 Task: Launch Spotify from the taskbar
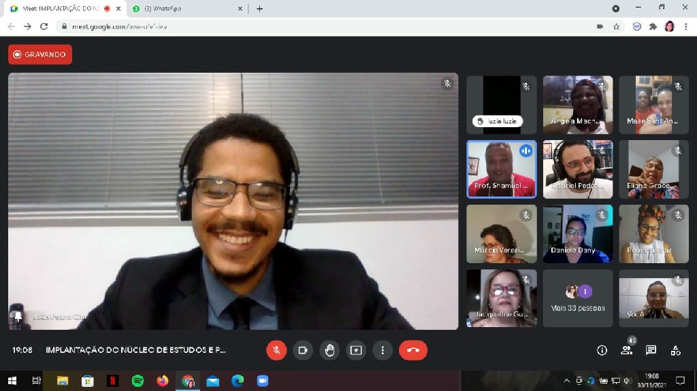[137, 381]
